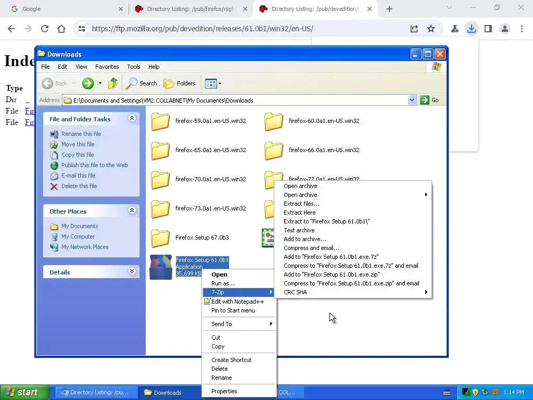Open Chrome side panel icon
Image resolution: width=533 pixels, height=400 pixels.
[x=488, y=29]
